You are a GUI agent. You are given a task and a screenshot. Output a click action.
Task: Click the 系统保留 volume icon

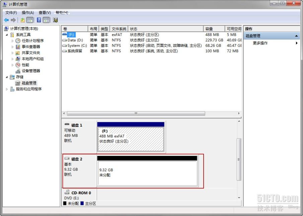coord(64,51)
